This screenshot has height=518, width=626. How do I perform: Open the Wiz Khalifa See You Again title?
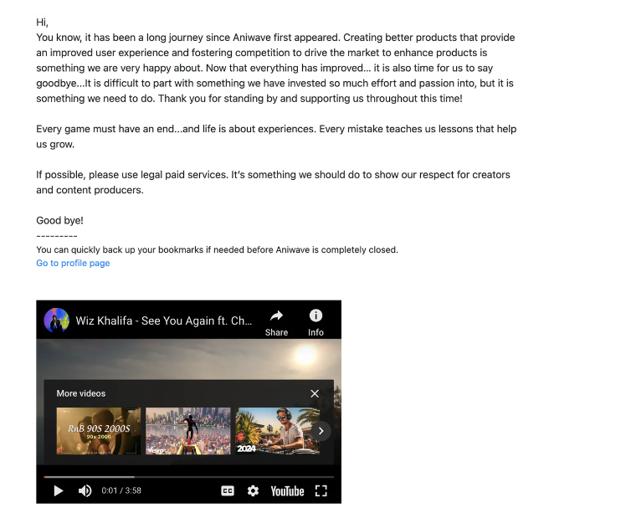coord(164,321)
